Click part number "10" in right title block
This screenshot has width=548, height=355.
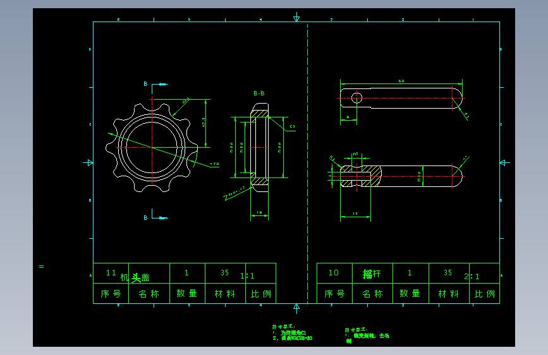click(x=334, y=273)
